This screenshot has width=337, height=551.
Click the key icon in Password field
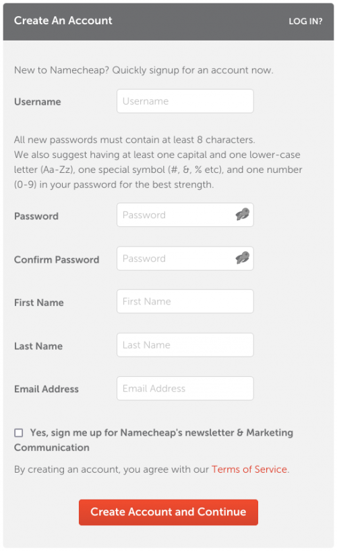243,214
